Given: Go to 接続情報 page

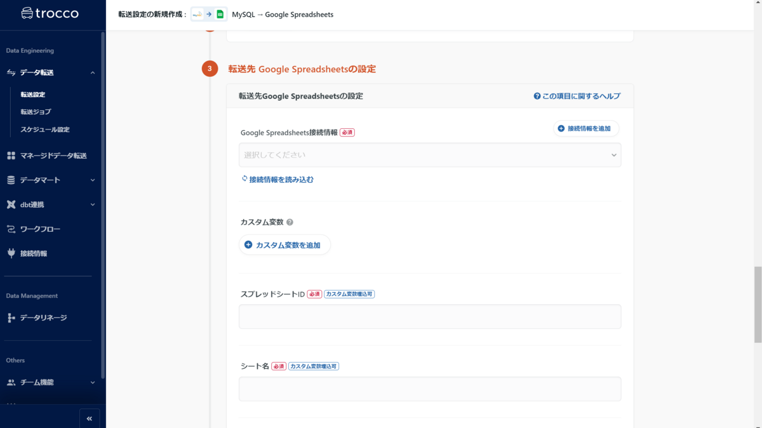Looking at the screenshot, I should [34, 253].
